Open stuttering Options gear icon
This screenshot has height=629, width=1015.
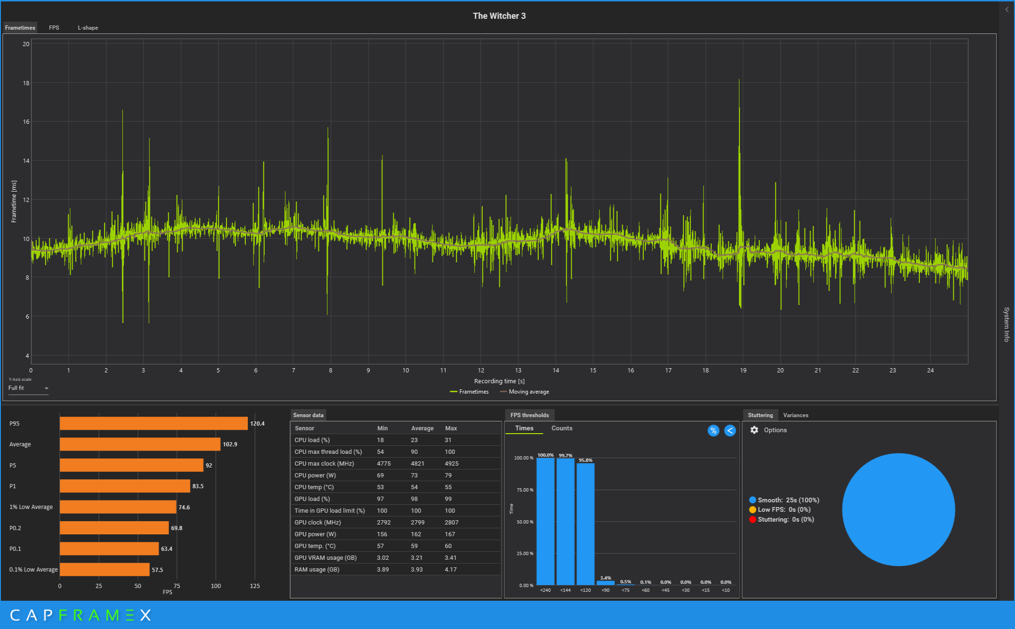coord(754,430)
